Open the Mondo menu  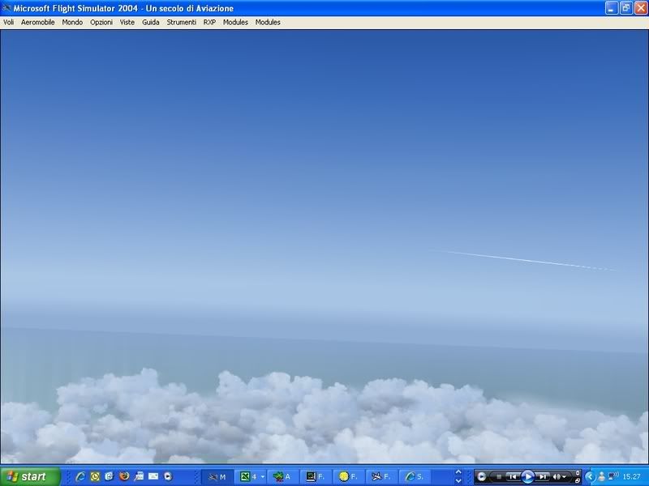tap(72, 23)
